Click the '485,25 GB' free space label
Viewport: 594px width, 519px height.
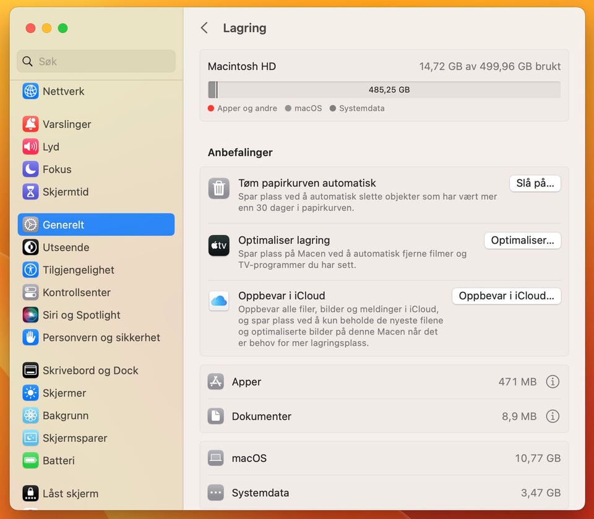[x=389, y=90]
